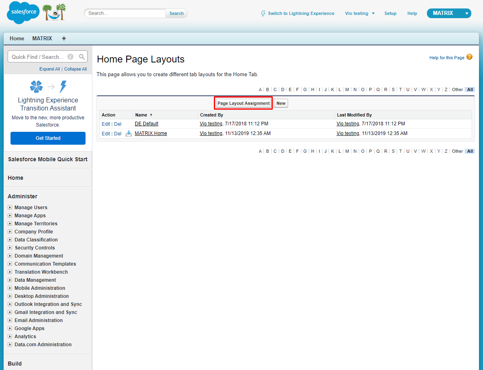This screenshot has height=370, width=483.
Task: Expand the Manage Apps section
Action: point(10,215)
